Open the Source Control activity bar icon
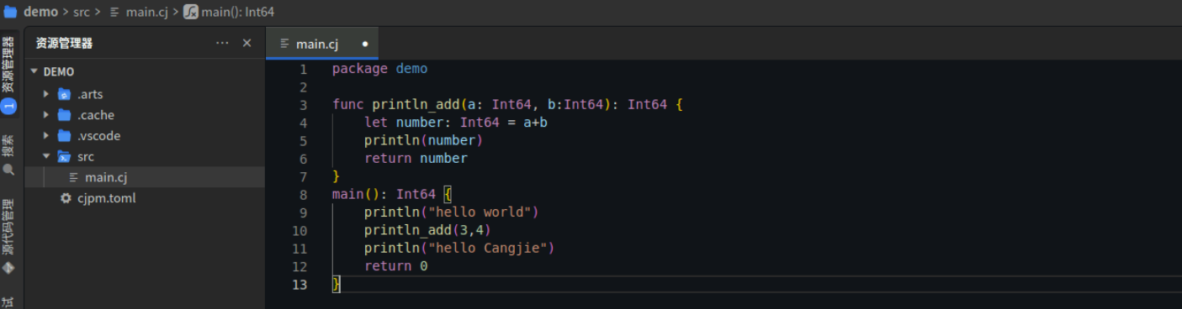The image size is (1182, 309). (x=8, y=237)
